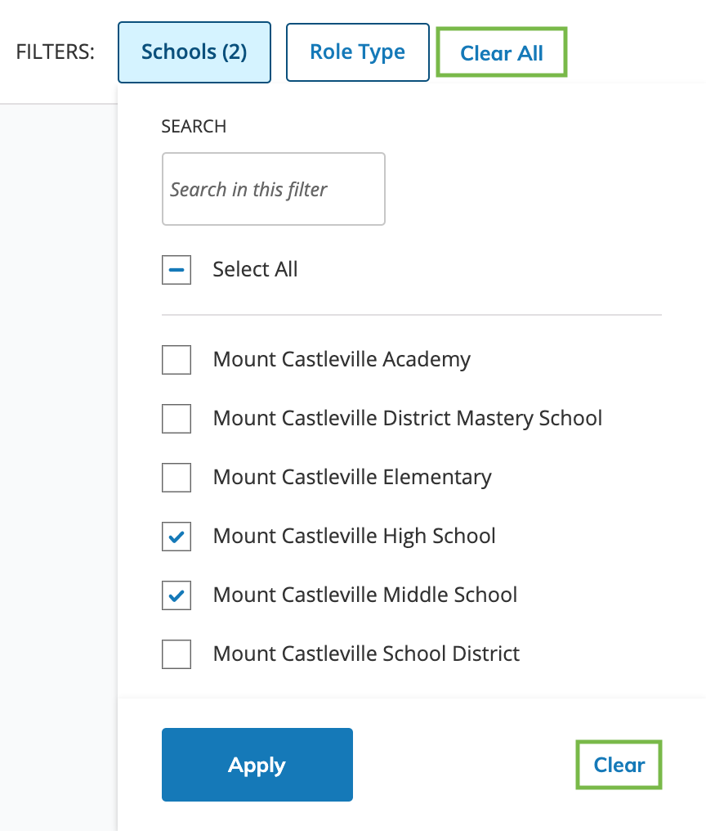Click the Clear link beside Apply

tap(619, 765)
